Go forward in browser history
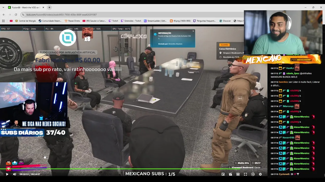325x182 pixels. (x=10, y=15)
